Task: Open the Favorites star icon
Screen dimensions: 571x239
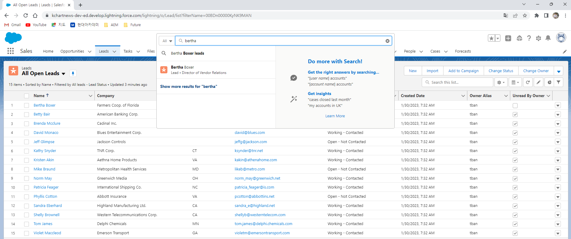Action: [x=491, y=38]
